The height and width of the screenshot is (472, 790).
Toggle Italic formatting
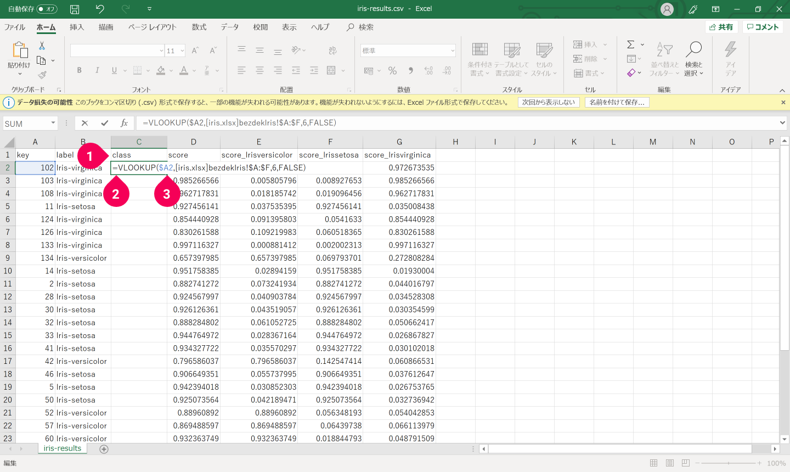click(97, 70)
